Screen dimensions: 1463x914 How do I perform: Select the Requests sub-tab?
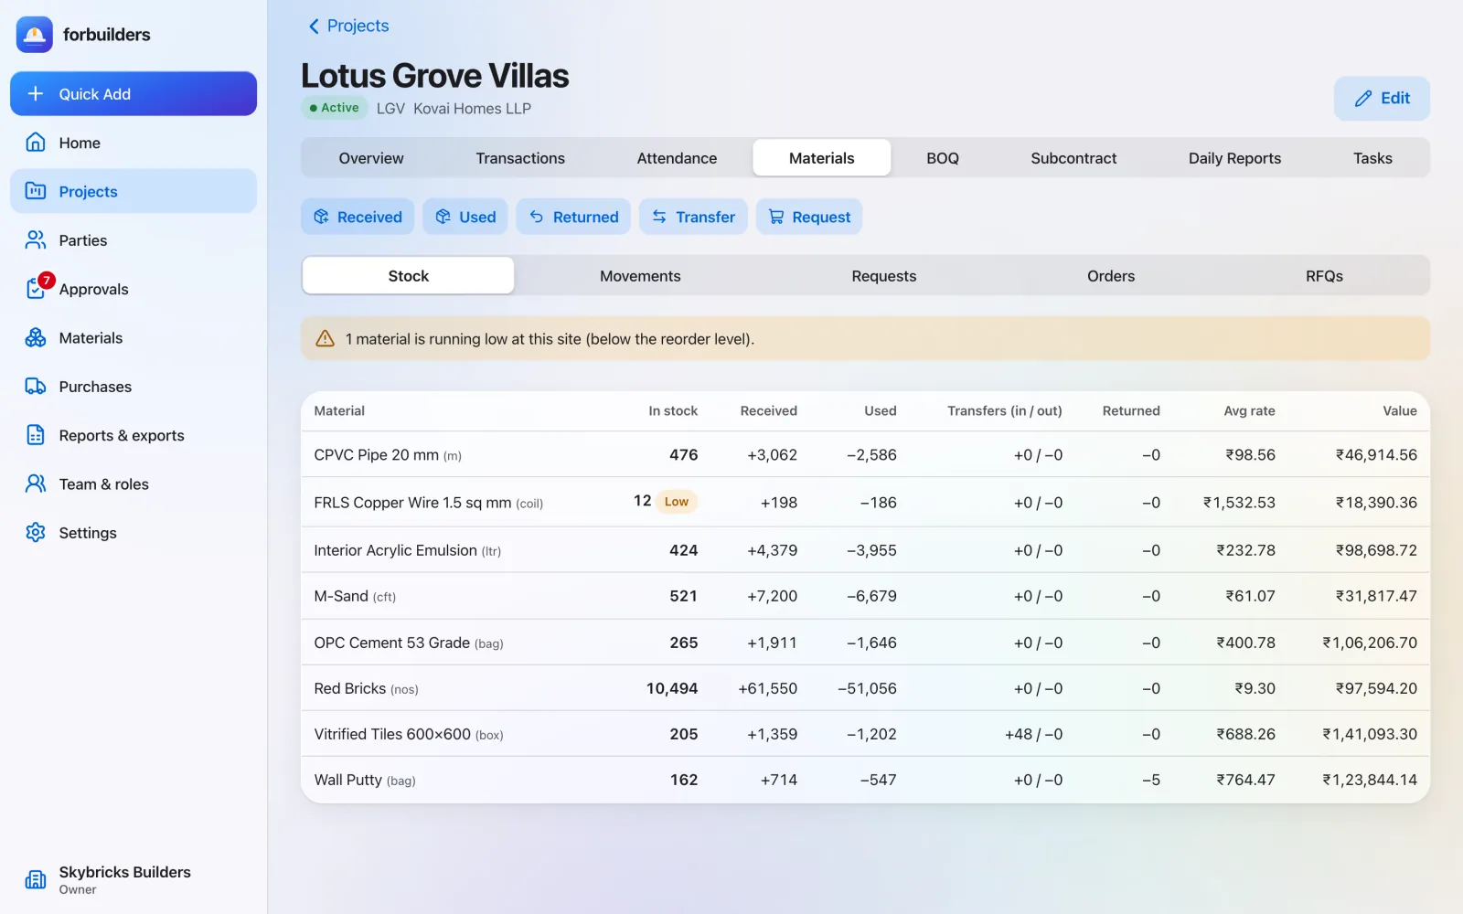click(884, 276)
